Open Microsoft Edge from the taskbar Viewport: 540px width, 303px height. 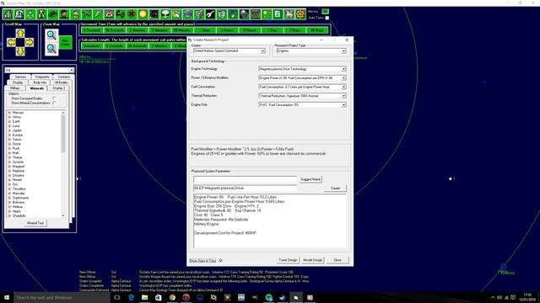[131, 297]
